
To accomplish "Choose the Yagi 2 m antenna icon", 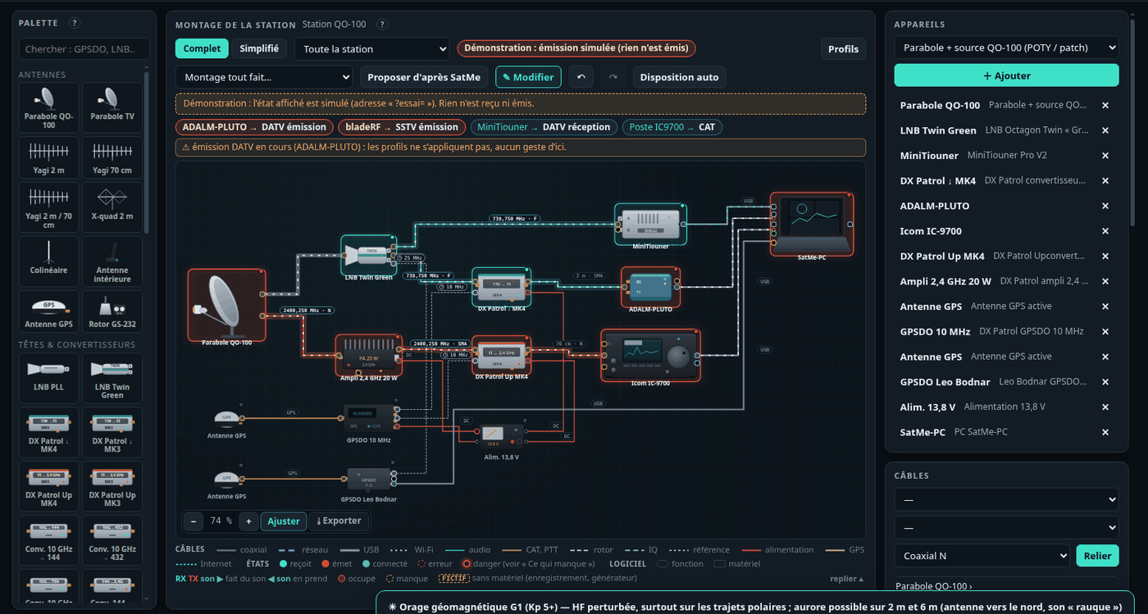I will (x=48, y=157).
